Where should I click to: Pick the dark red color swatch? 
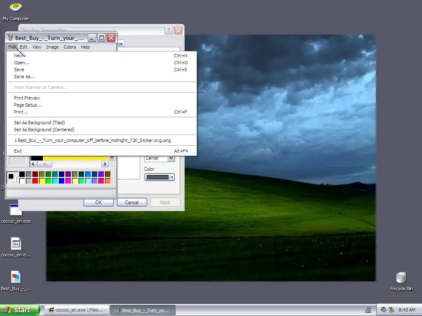pos(35,174)
